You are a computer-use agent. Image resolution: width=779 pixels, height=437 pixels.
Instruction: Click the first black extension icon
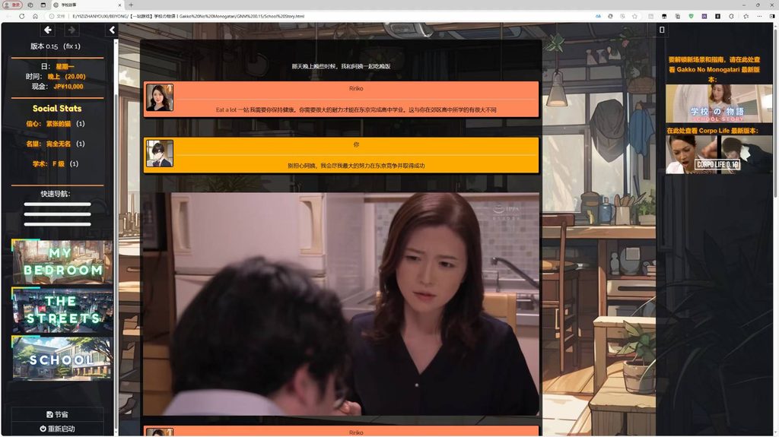pyautogui.click(x=664, y=16)
